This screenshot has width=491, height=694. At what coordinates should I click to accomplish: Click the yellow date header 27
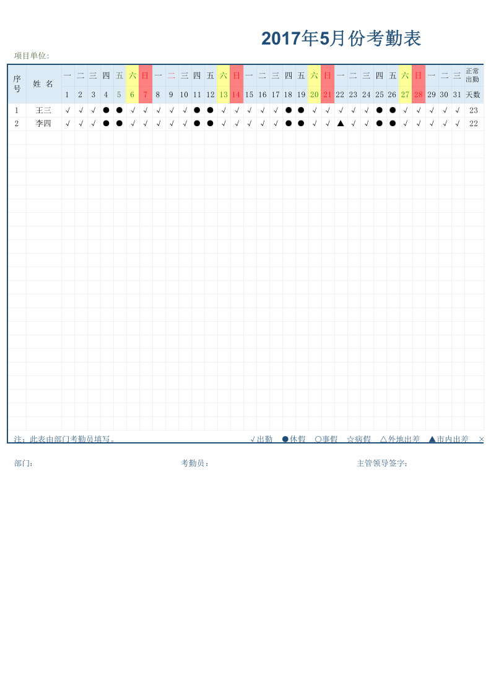click(405, 95)
